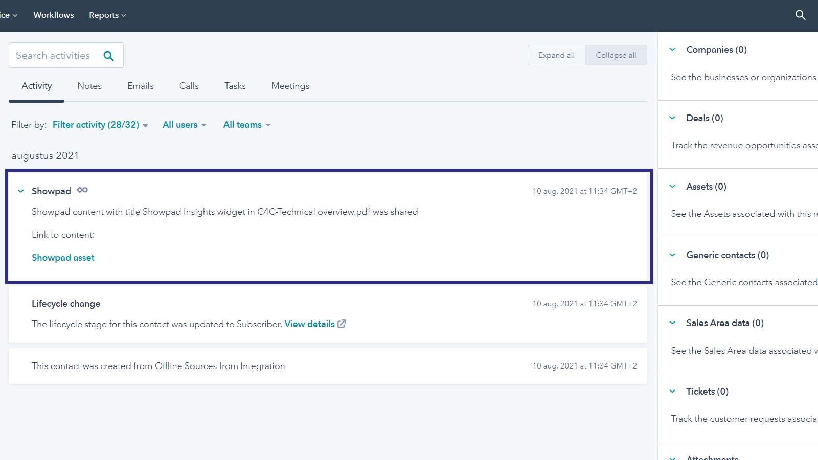Expand the Companies section in sidebar
Screen dimensions: 818x460
672,49
